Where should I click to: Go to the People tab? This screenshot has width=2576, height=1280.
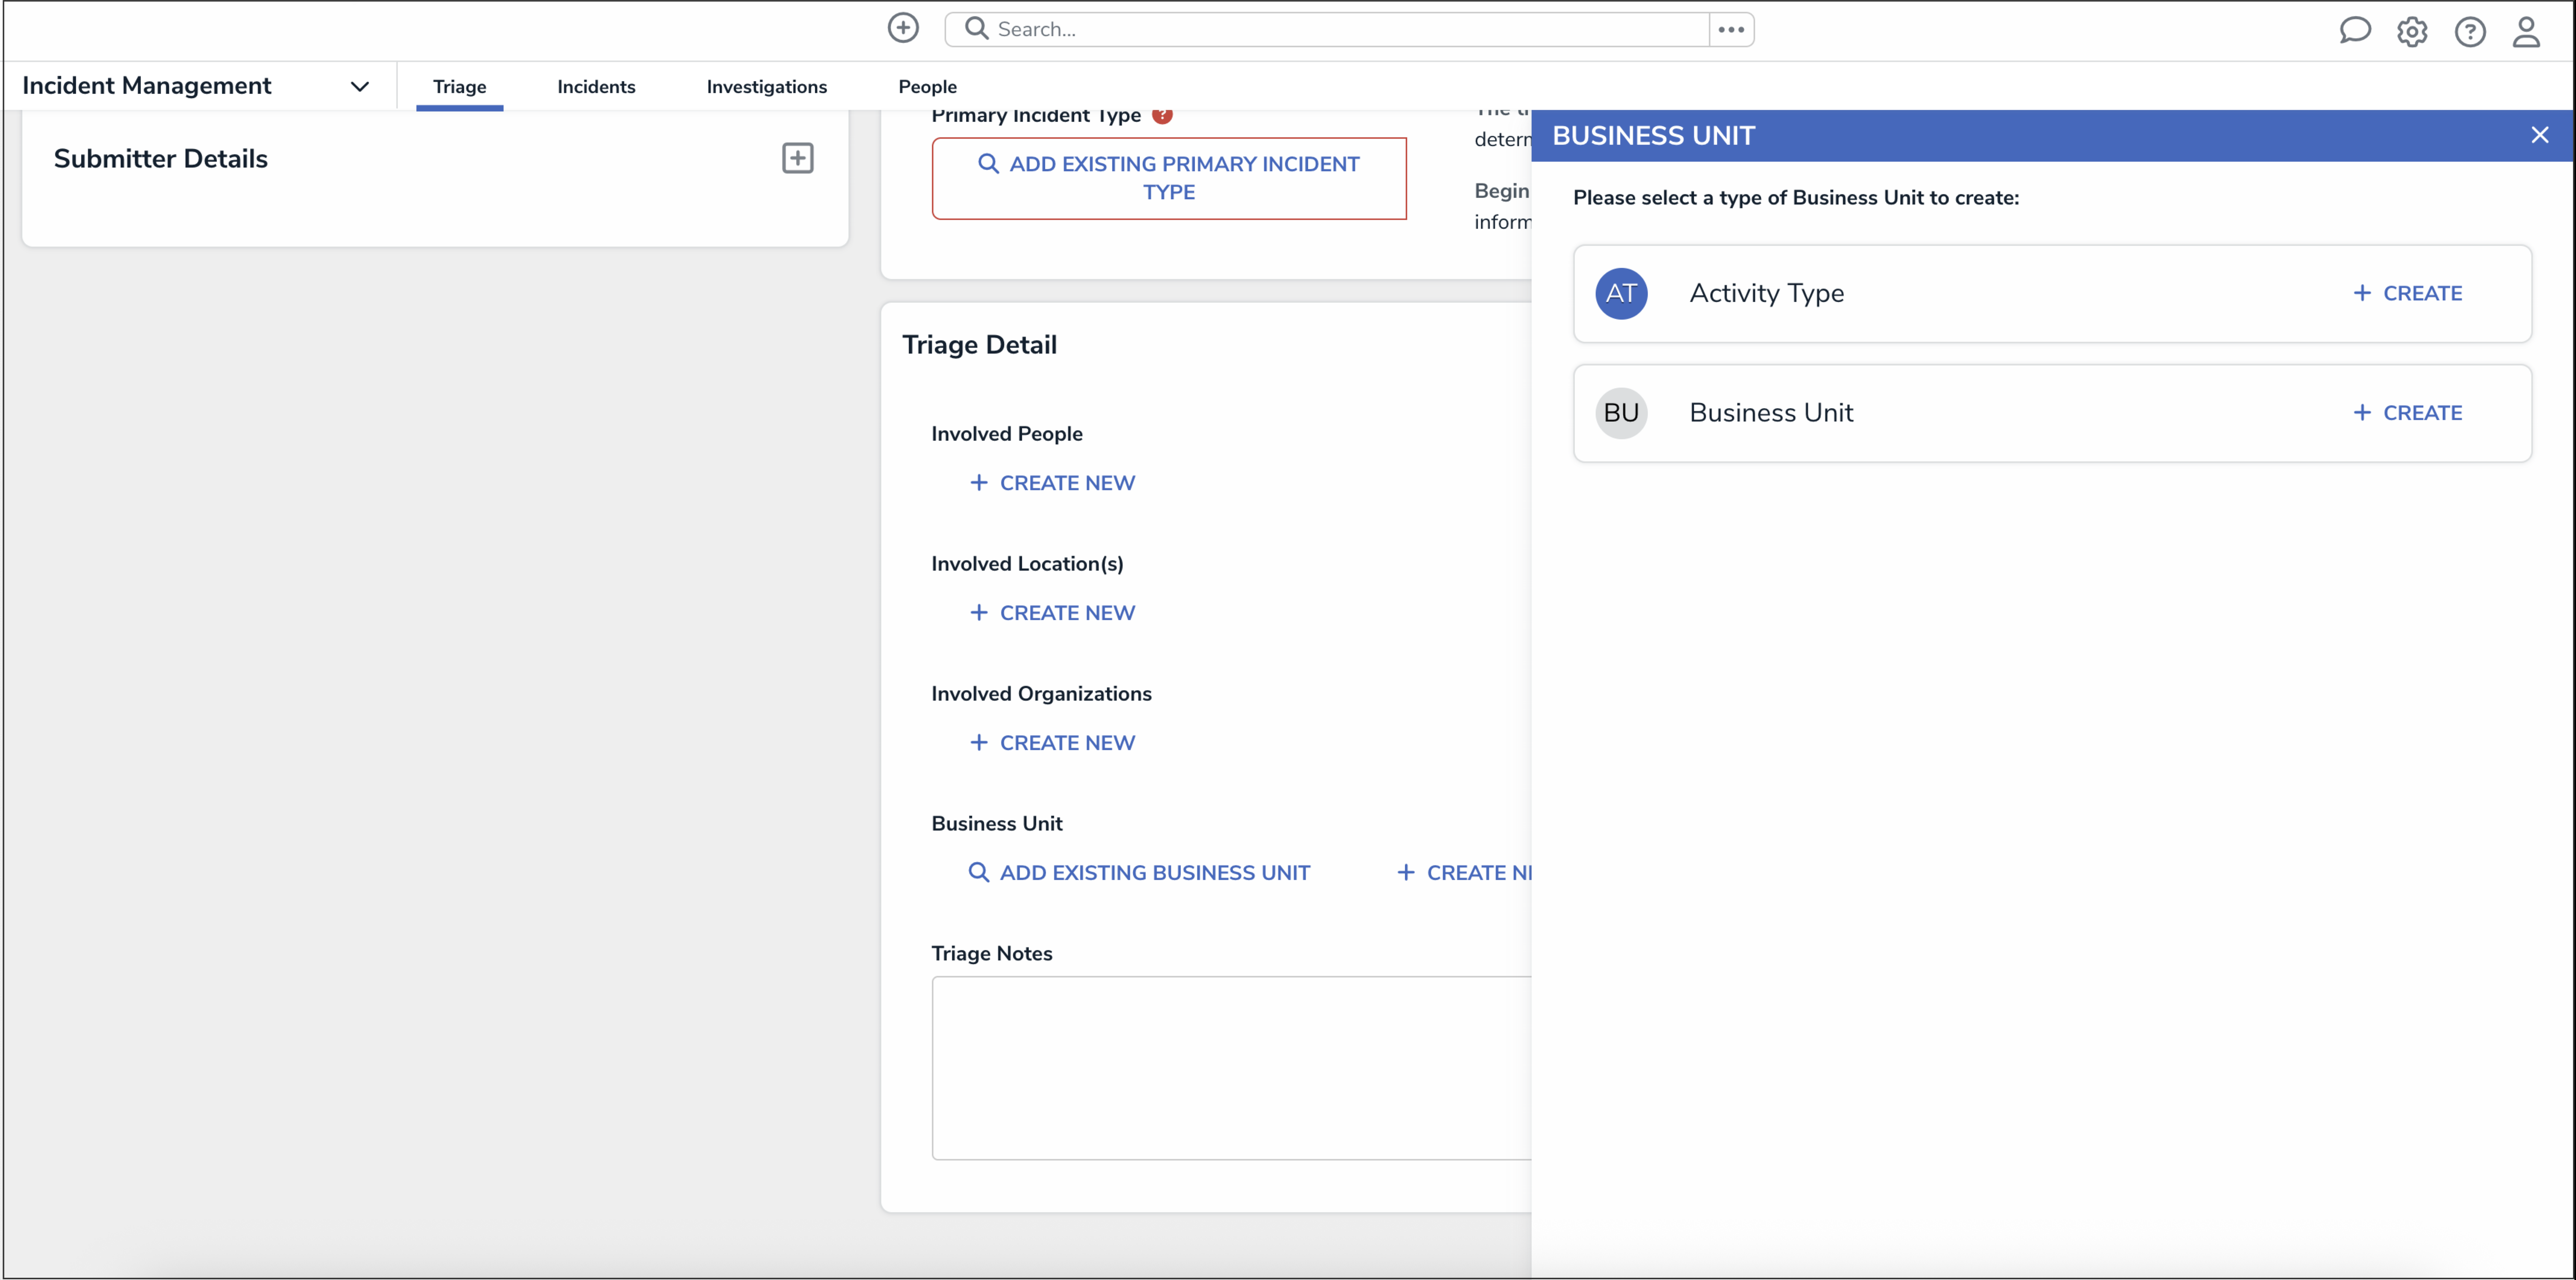927,87
